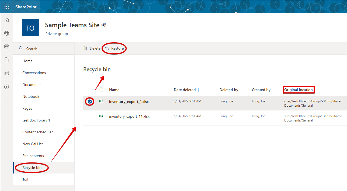347x191 pixels.
Task: Delete the selected recycle bin item
Action: [92, 48]
